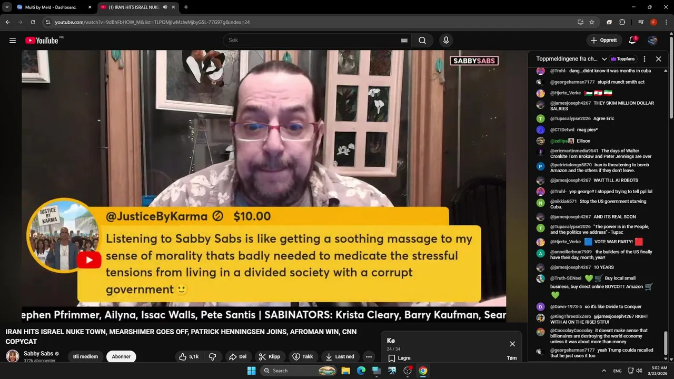The image size is (674, 379).
Task: Click the Opprett create button
Action: coord(603,41)
